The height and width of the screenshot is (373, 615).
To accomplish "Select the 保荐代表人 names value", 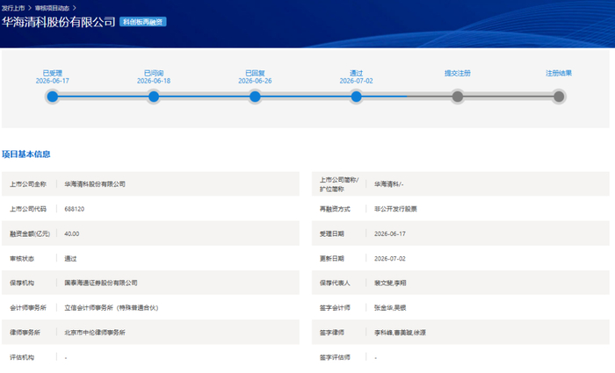I will (x=390, y=283).
